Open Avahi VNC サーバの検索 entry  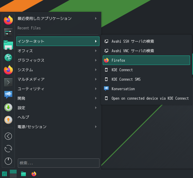pyautogui.click(x=146, y=51)
